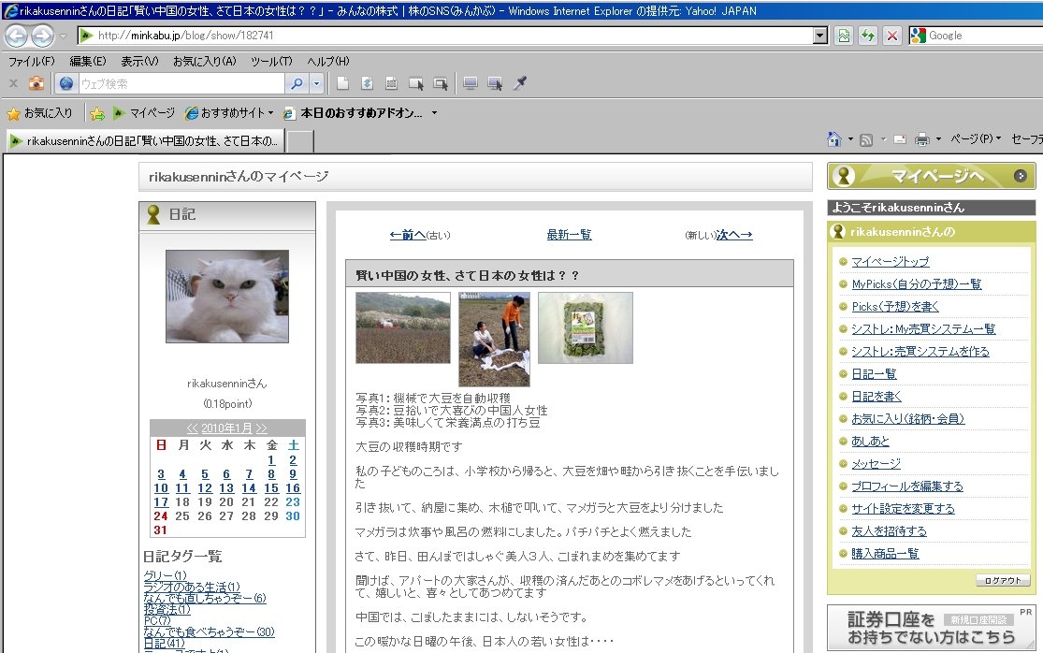This screenshot has width=1043, height=653.
Task: Click the 日記を書く link in sidebar
Action: [x=876, y=397]
